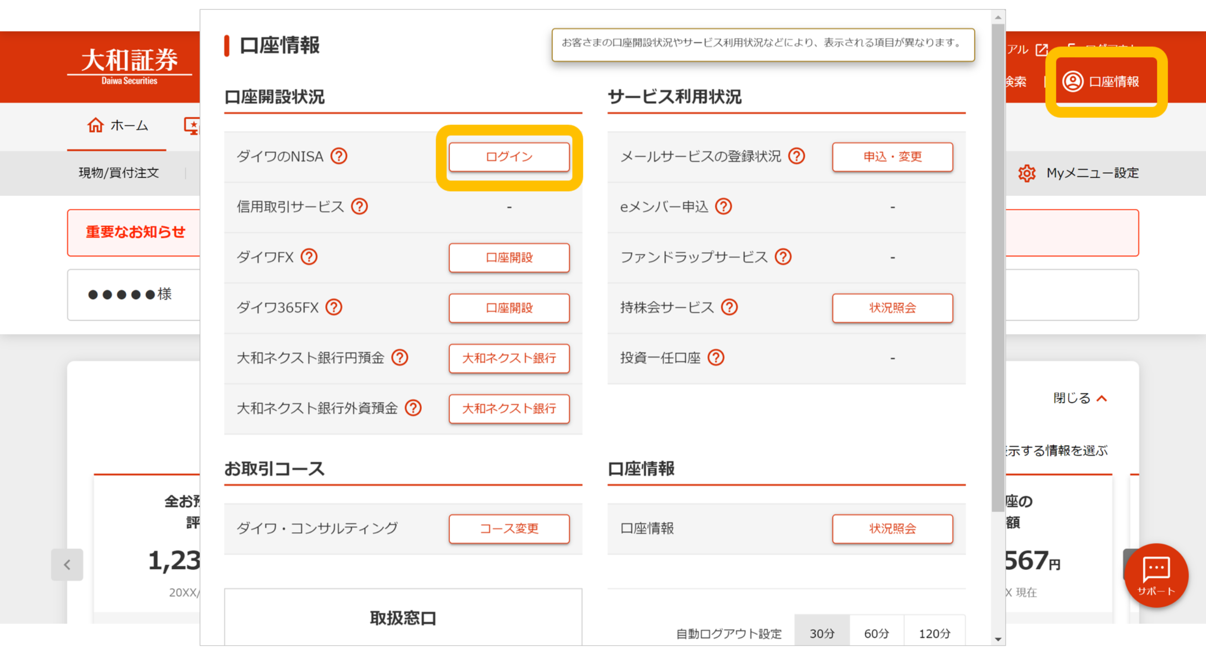
Task: Open help icon for 投資一任口座
Action: point(716,358)
